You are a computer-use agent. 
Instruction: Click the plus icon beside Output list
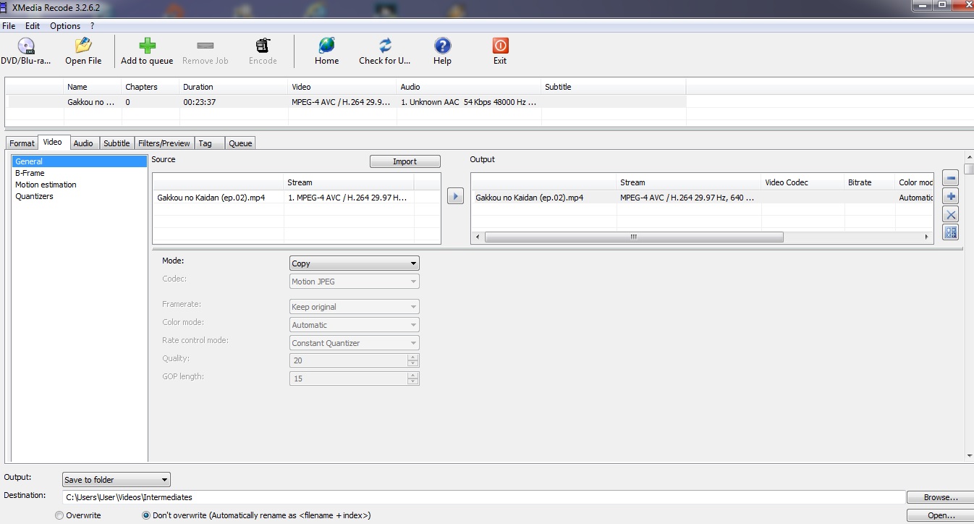951,196
